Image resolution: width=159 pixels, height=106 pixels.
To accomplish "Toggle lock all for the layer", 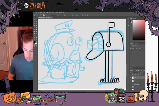I will [x=138, y=75].
